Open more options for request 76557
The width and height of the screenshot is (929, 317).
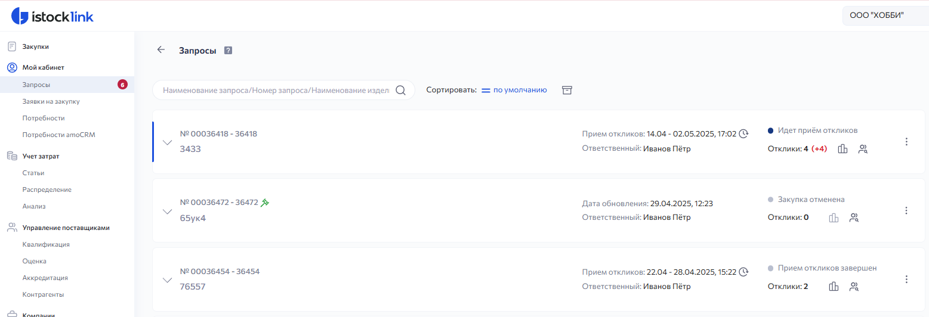(x=906, y=279)
